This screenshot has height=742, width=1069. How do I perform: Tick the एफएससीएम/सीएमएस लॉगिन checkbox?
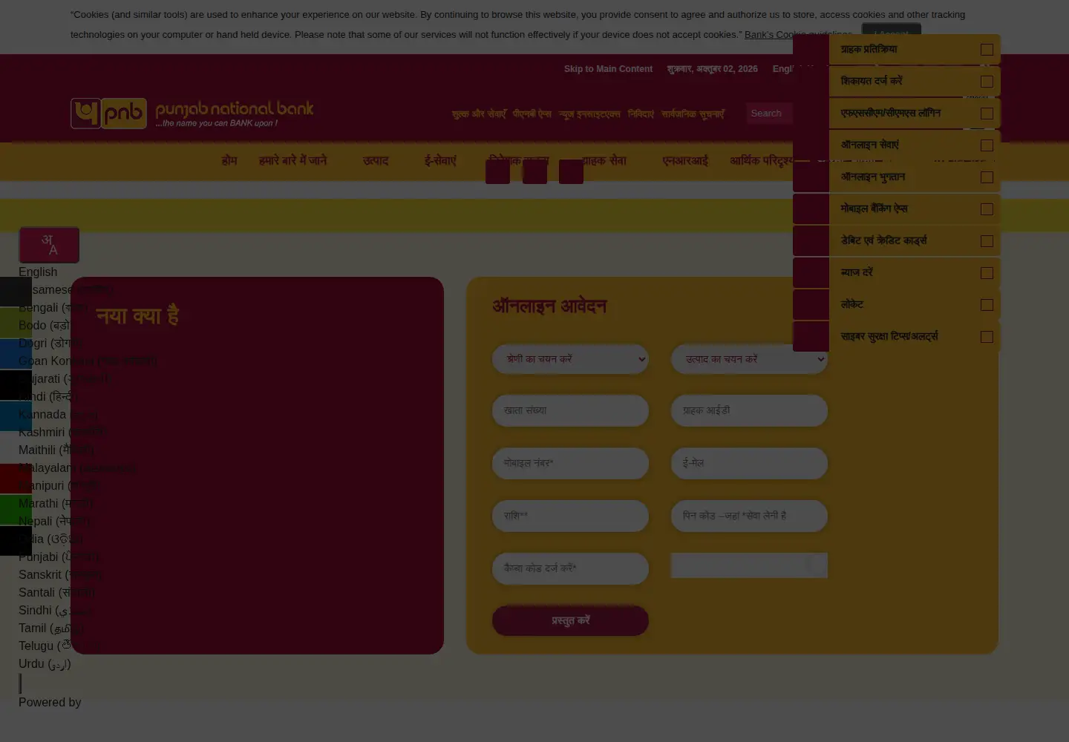click(x=987, y=114)
